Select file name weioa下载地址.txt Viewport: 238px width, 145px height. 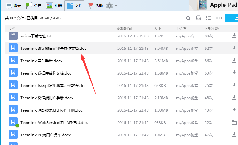tap(36, 36)
